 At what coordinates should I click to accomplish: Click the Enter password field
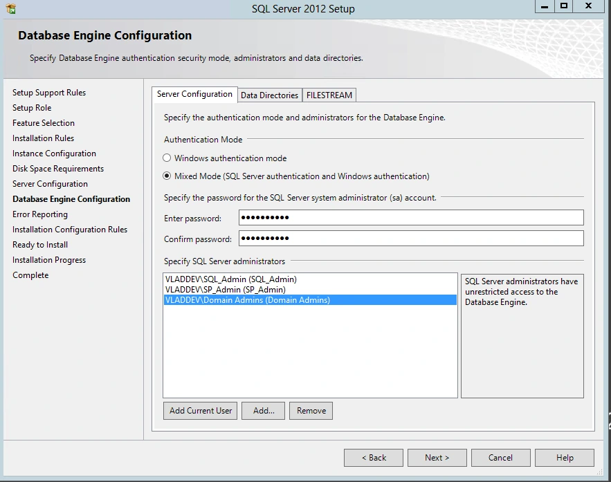point(411,217)
